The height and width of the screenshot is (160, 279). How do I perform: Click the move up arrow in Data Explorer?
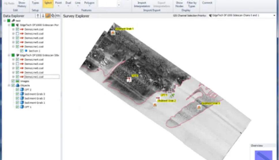pyautogui.click(x=37, y=16)
